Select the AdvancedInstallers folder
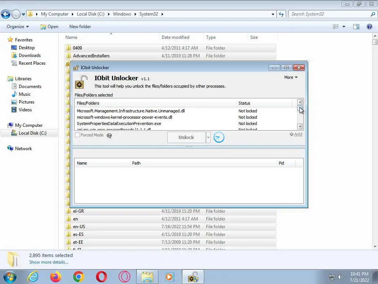The image size is (378, 284). [x=170, y=56]
